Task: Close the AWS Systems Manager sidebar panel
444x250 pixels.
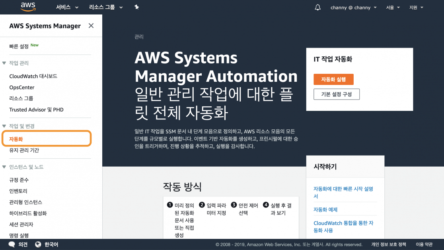Action: [91, 25]
